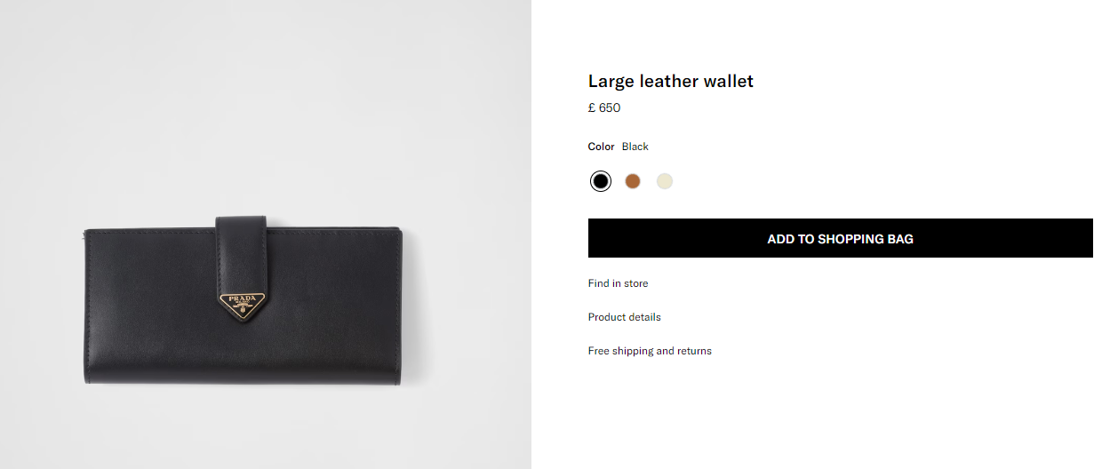Open the Find in store link

click(x=618, y=283)
